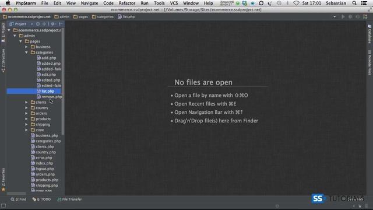Select categories.php file in tree
373x210 pixels.
tap(45, 141)
